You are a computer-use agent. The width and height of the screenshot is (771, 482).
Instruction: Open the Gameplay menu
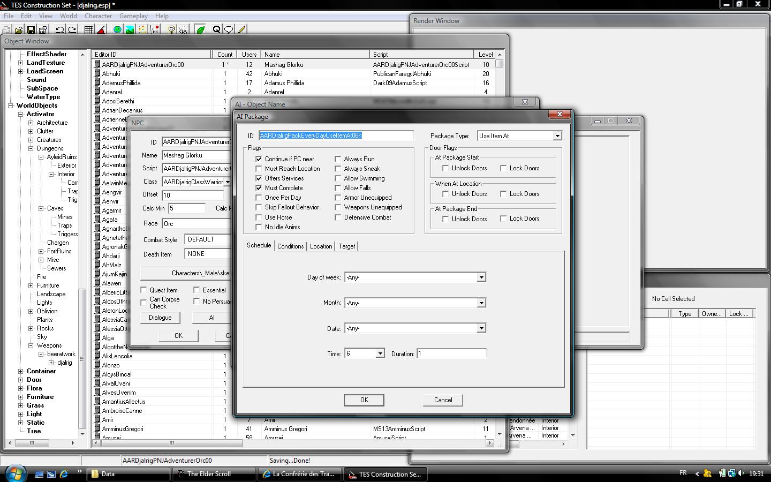[133, 16]
